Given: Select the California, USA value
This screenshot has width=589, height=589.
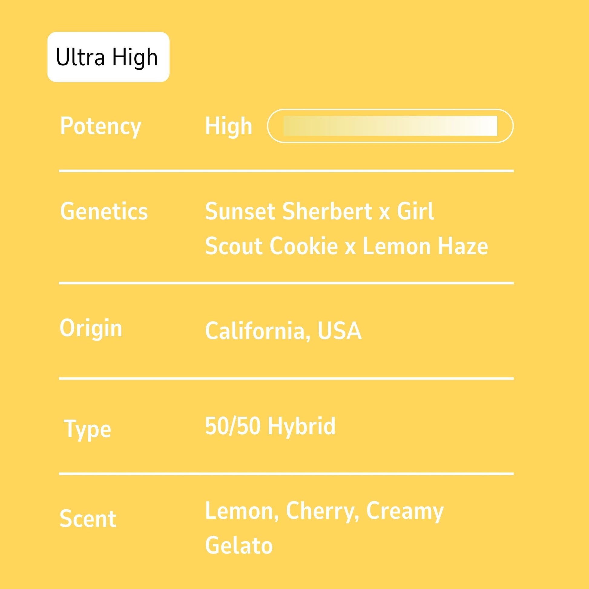Looking at the screenshot, I should click(x=283, y=331).
